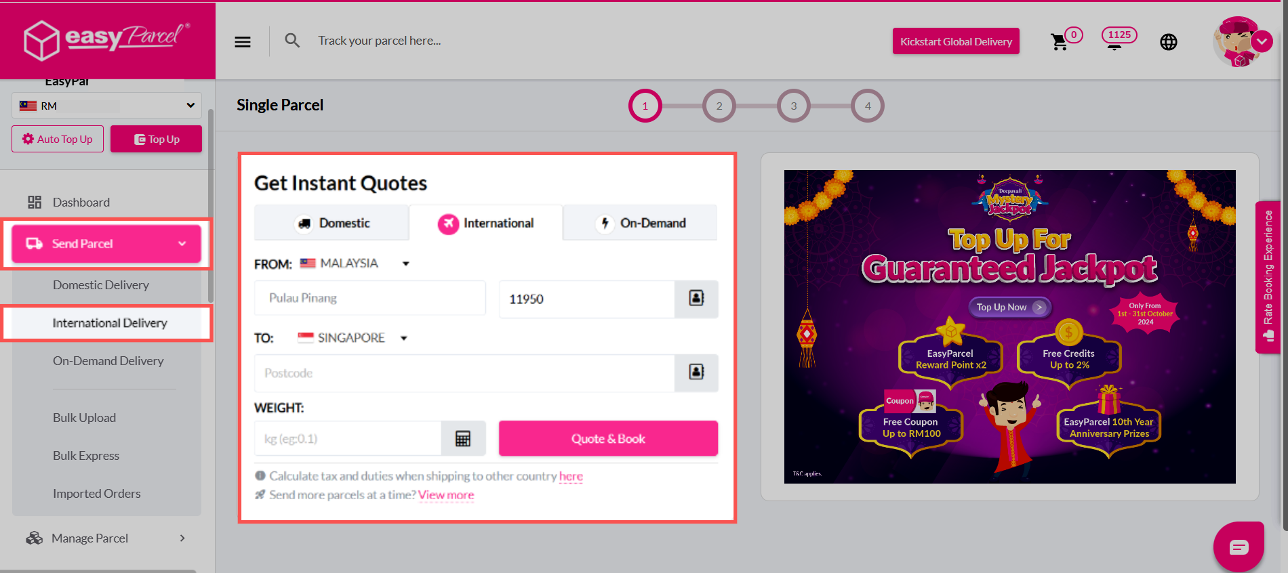This screenshot has height=573, width=1288.
Task: Open tax and duties 'here' link
Action: [x=571, y=476]
